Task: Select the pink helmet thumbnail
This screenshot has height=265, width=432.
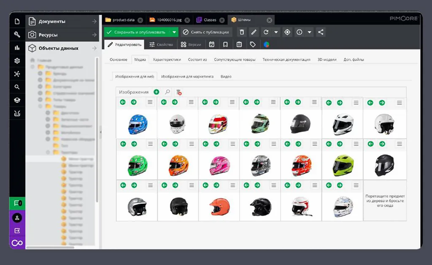Action: pos(219,166)
